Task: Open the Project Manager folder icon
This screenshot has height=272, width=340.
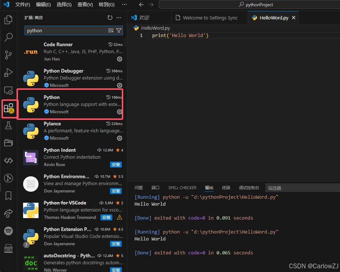Action: 8,143
